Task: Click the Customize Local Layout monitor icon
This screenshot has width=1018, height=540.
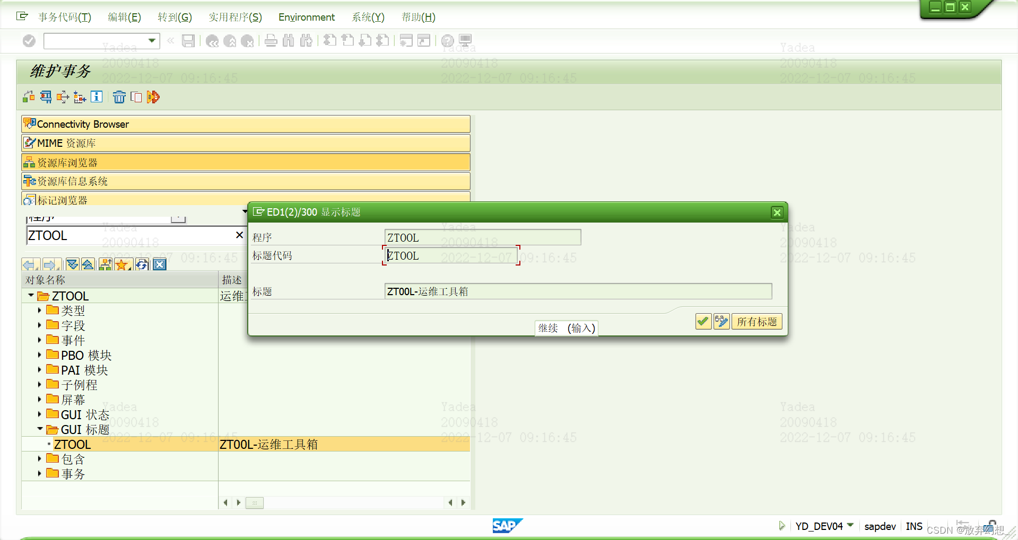Action: coord(465,41)
